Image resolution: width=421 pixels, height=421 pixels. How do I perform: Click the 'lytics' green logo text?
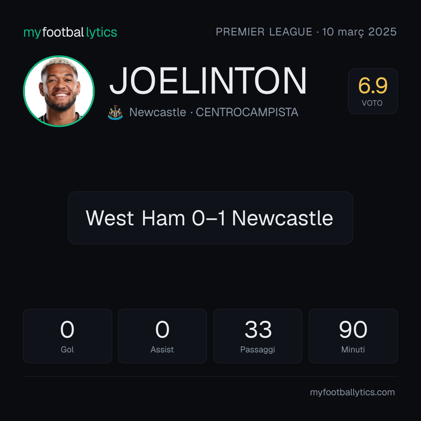click(x=102, y=32)
